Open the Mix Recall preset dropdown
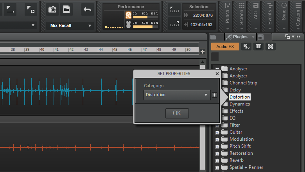The height and width of the screenshot is (172, 305). point(71,26)
